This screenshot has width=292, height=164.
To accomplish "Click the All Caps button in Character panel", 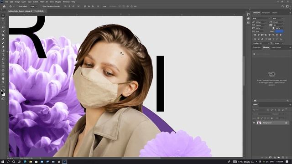I will click(x=262, y=35).
